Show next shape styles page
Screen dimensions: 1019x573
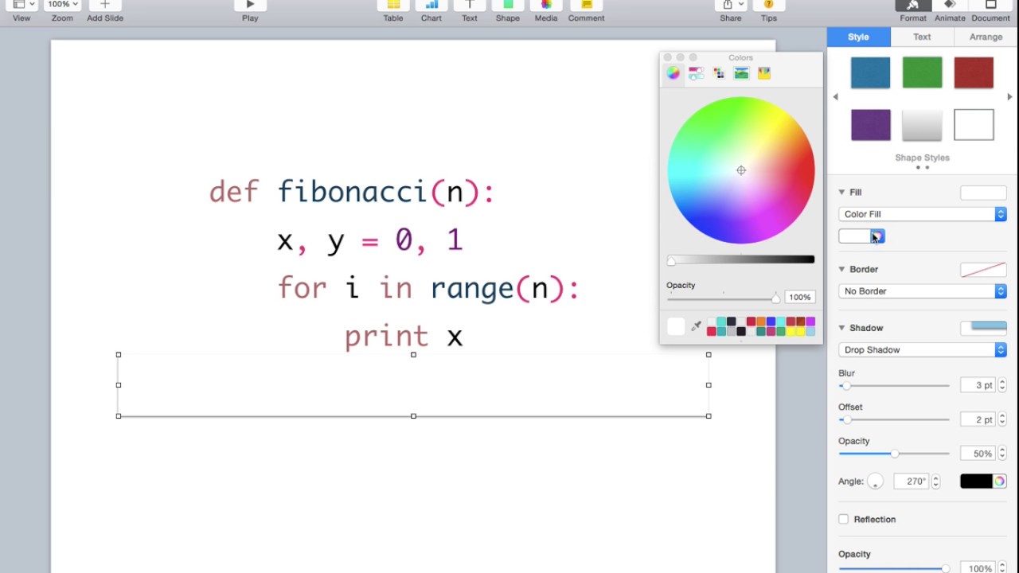click(x=1010, y=97)
